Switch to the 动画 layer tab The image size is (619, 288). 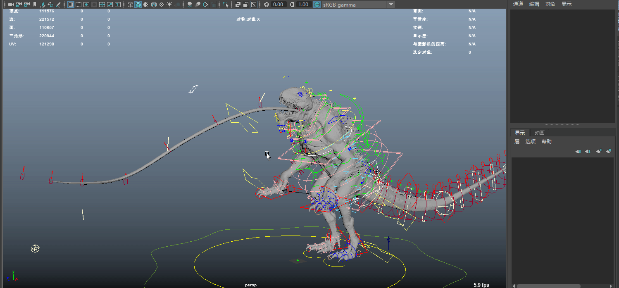[x=540, y=133]
